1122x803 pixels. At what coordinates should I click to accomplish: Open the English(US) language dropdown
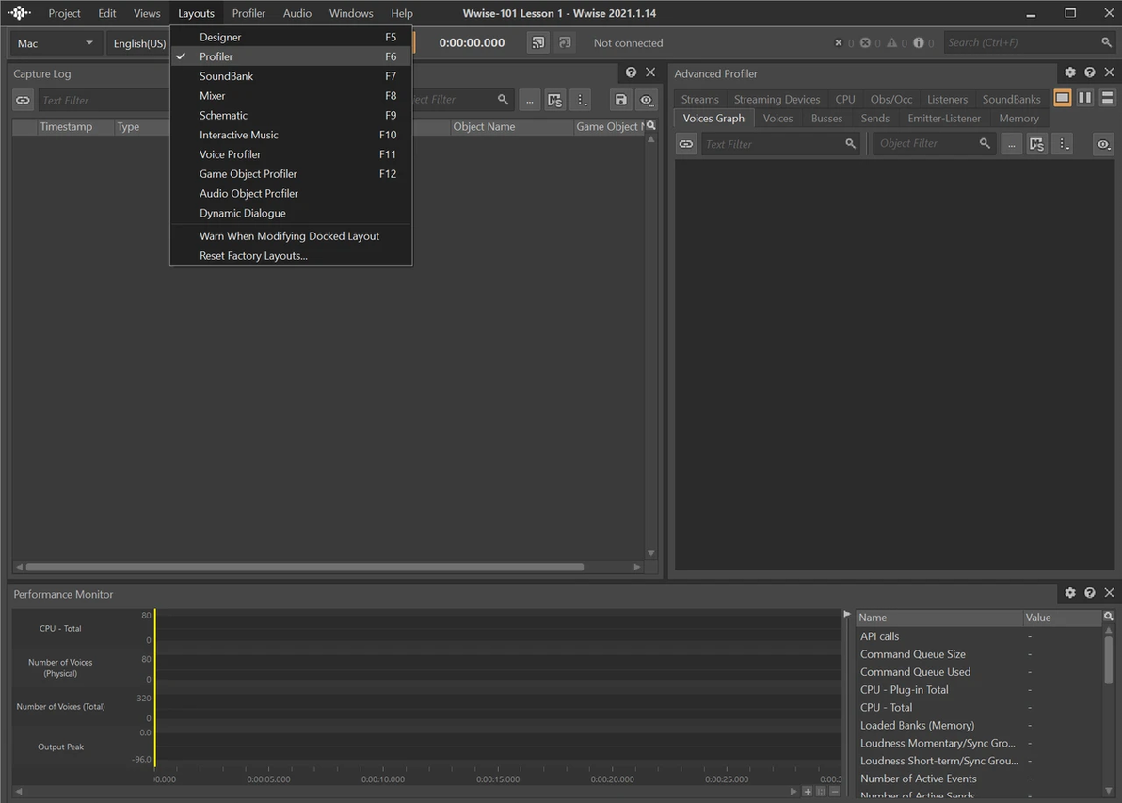(x=138, y=43)
